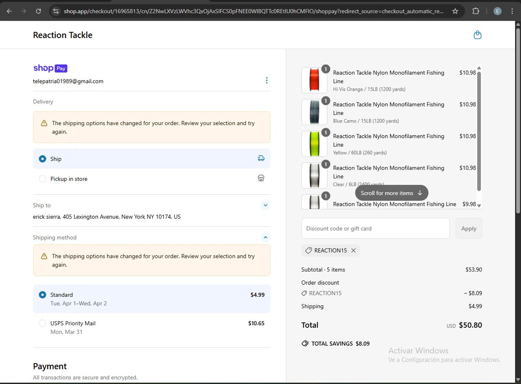The height and width of the screenshot is (384, 521).
Task: Click the order items list scrollbar
Action: coord(479,131)
